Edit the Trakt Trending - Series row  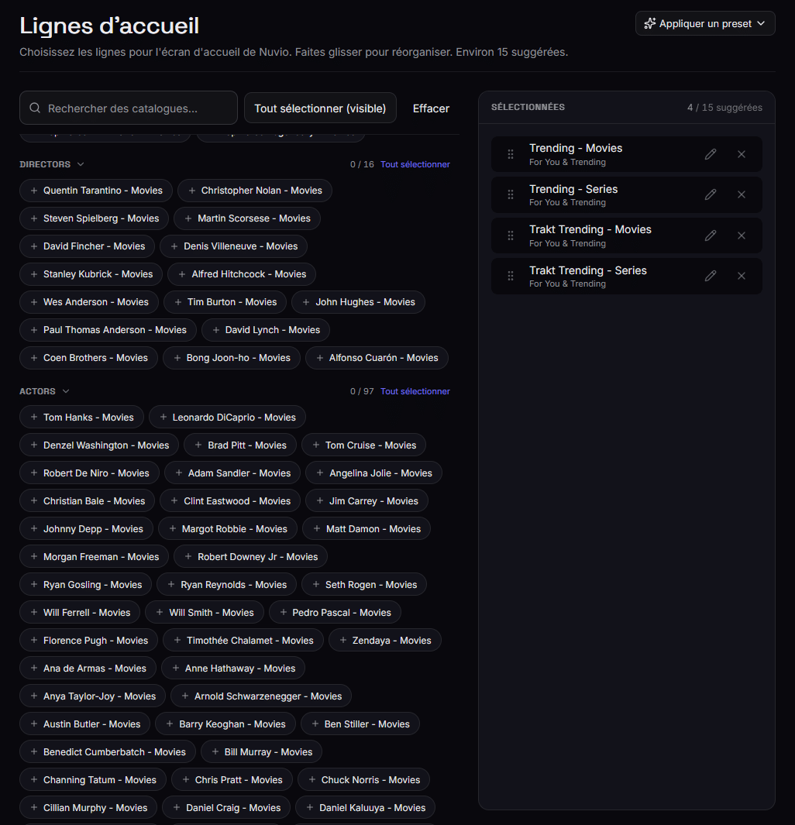click(711, 277)
